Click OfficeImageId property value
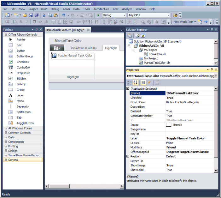 (190, 152)
